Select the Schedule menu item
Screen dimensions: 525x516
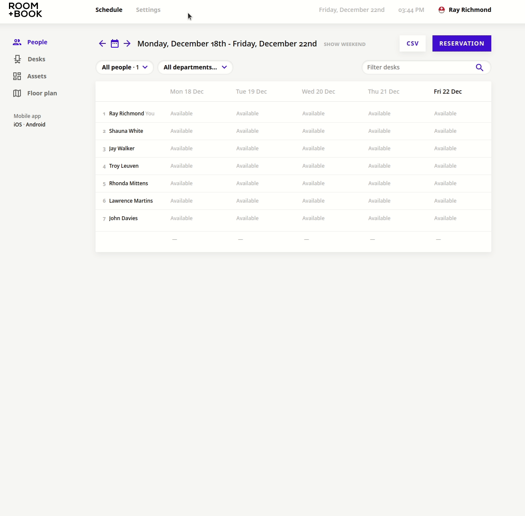(x=109, y=9)
